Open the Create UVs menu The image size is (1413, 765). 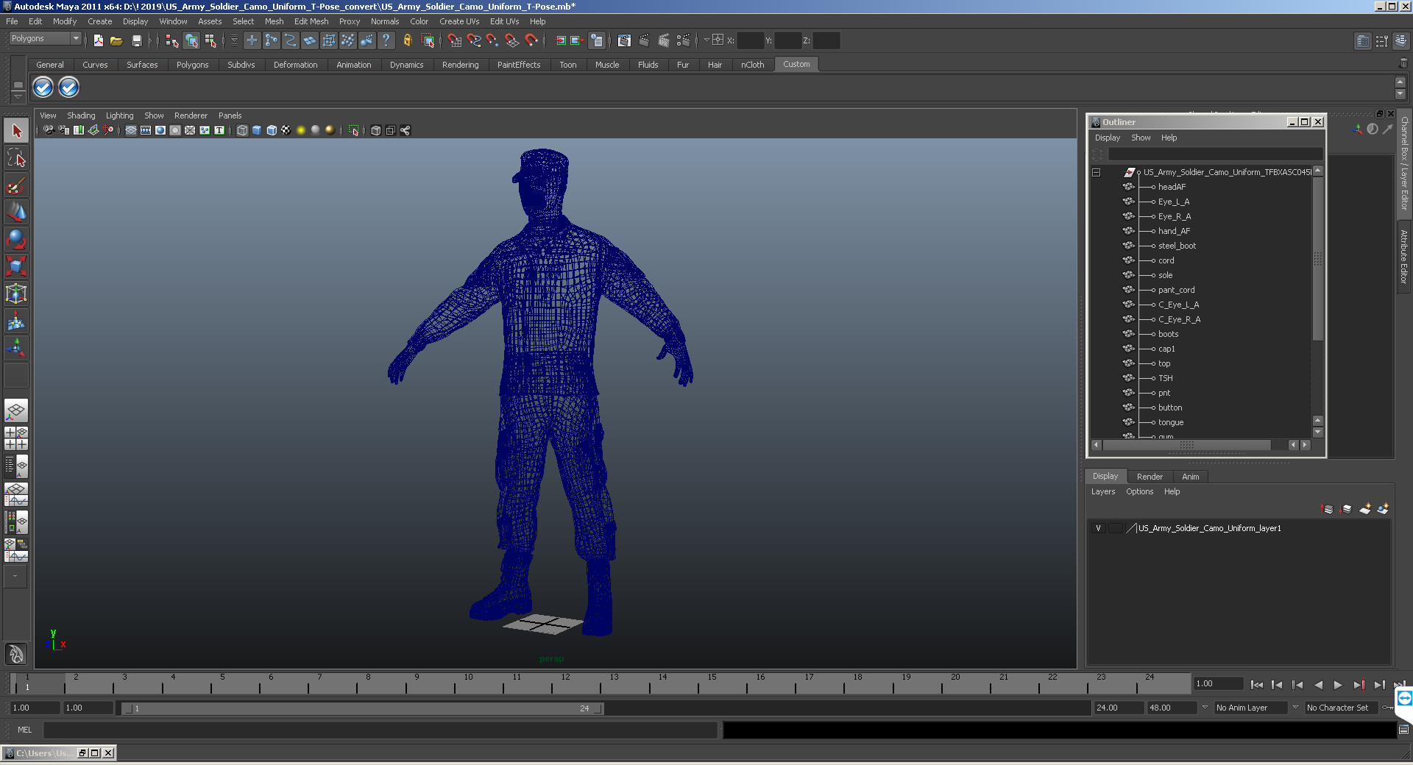click(x=459, y=21)
